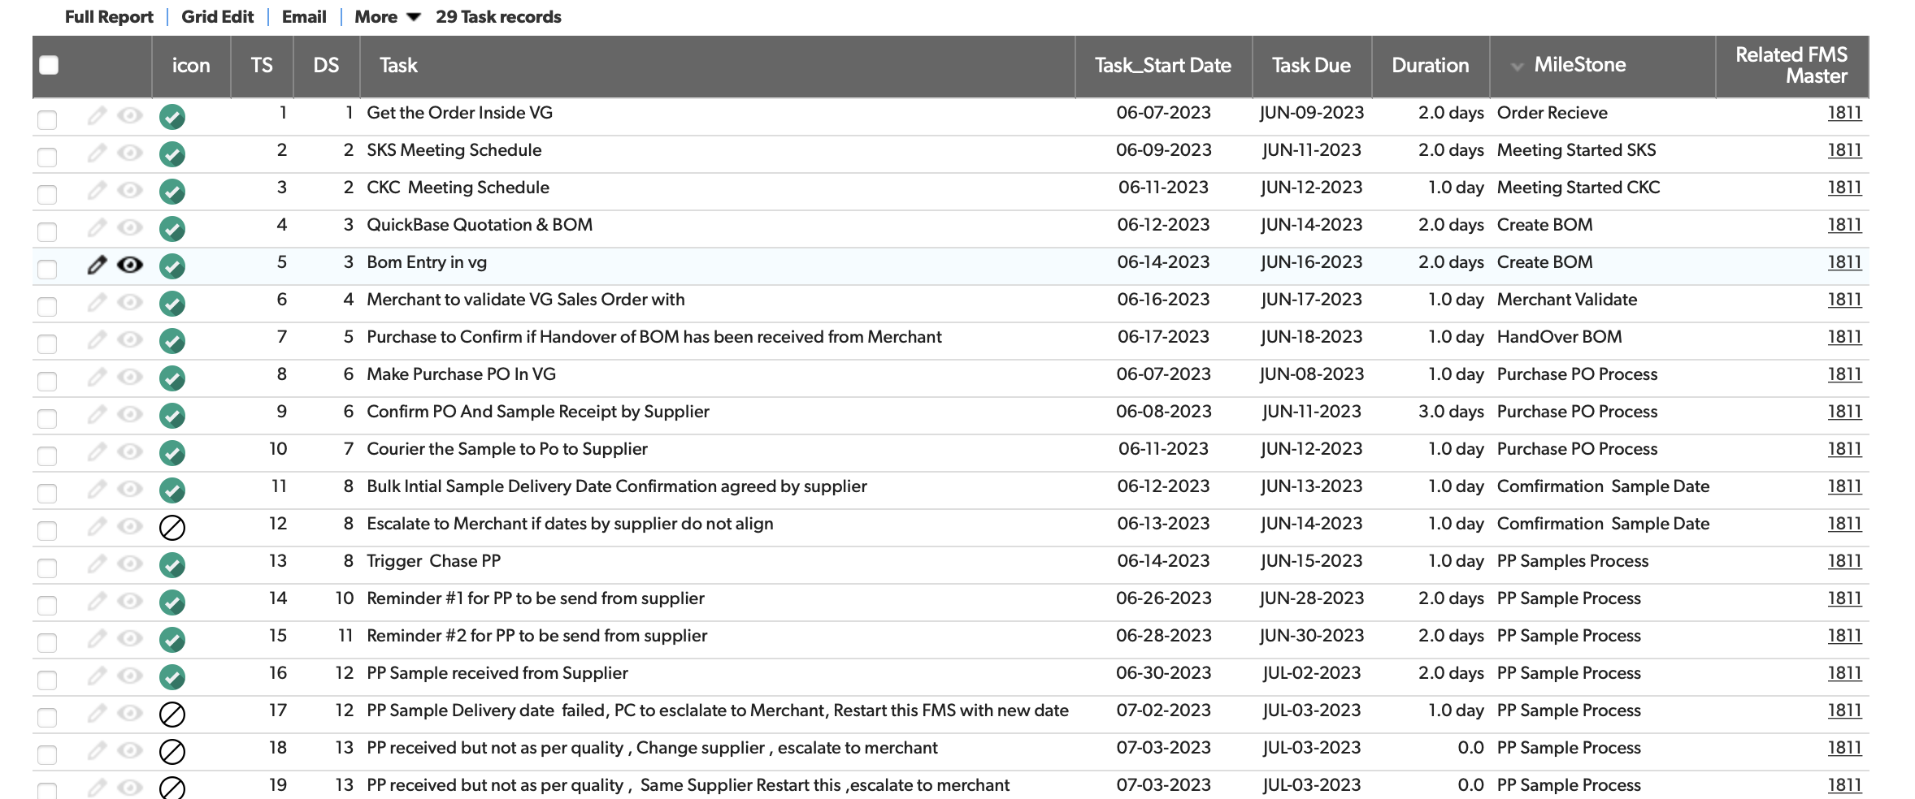Edit pencil for QuickBase Quotation & BOM row
The height and width of the screenshot is (799, 1915).
pos(97,227)
